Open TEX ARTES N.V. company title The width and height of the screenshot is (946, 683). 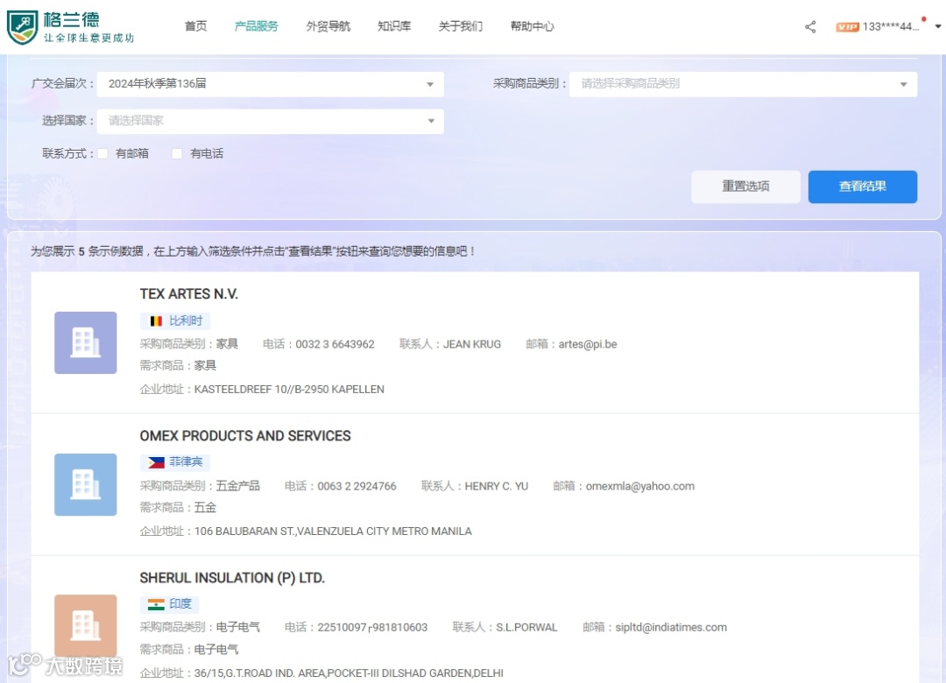pos(189,294)
